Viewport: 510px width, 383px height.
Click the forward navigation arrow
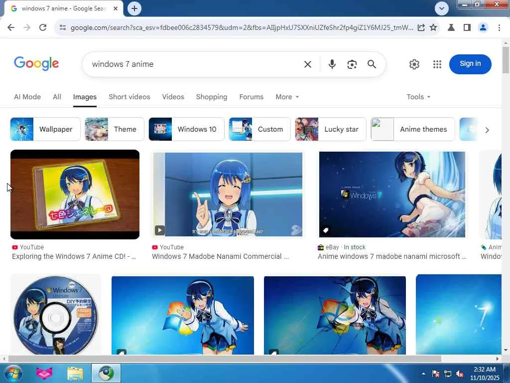(x=27, y=28)
